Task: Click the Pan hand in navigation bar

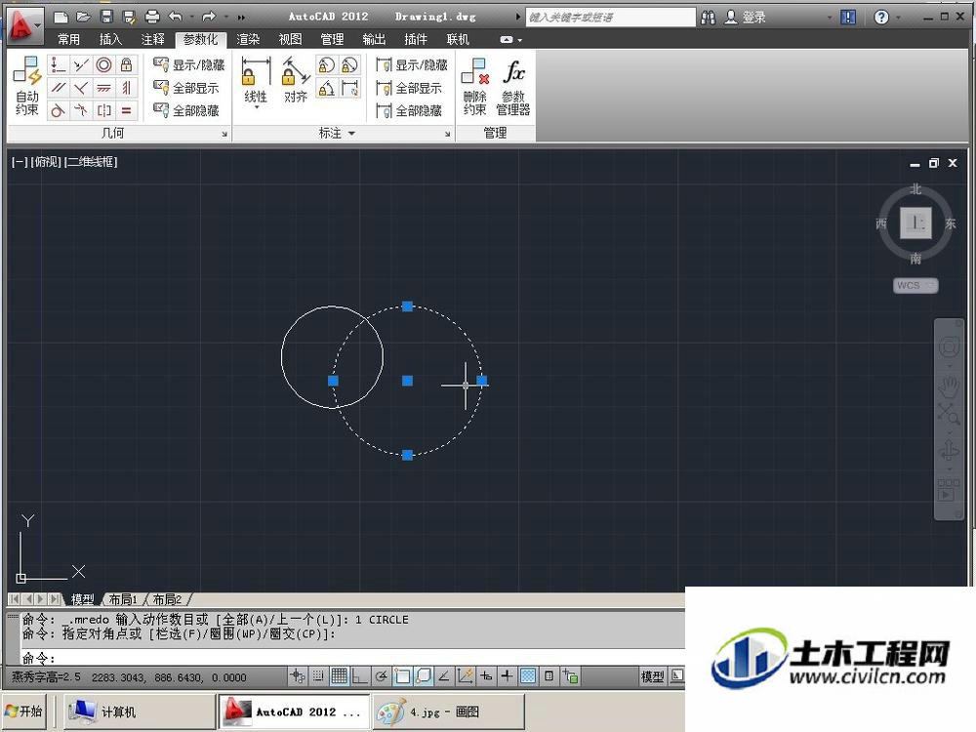Action: tap(949, 386)
